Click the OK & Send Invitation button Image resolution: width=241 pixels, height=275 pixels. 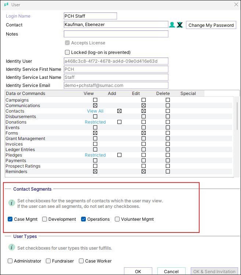[x=214, y=271]
